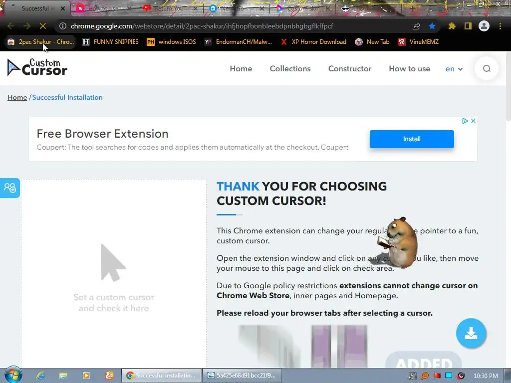Image resolution: width=511 pixels, height=383 pixels.
Task: Open the VineMEMZ bookmark
Action: point(419,42)
